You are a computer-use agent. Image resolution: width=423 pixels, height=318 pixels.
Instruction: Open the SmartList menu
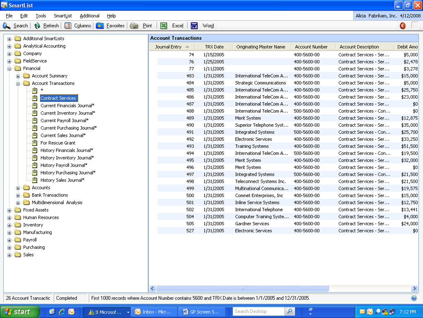click(63, 16)
